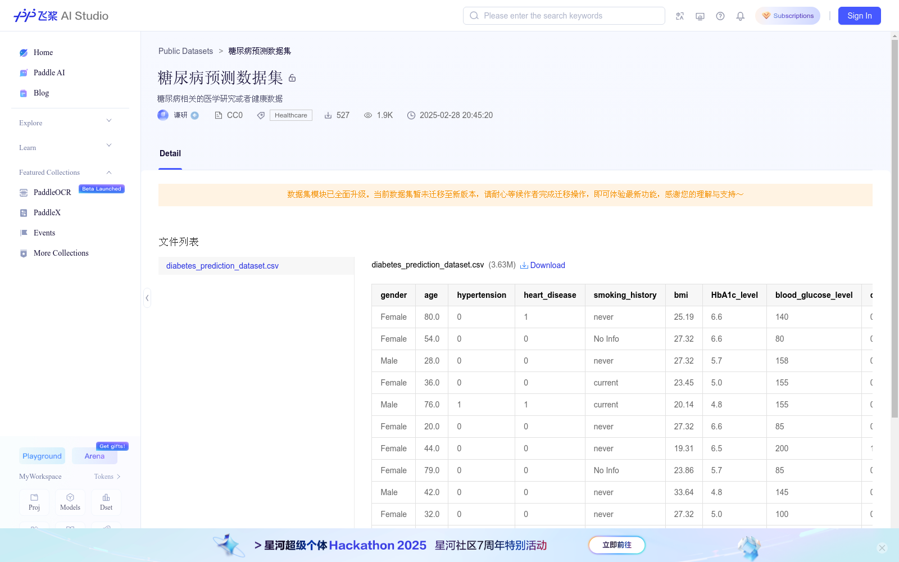Image resolution: width=899 pixels, height=562 pixels.
Task: Open the help question mark icon
Action: coord(720,16)
